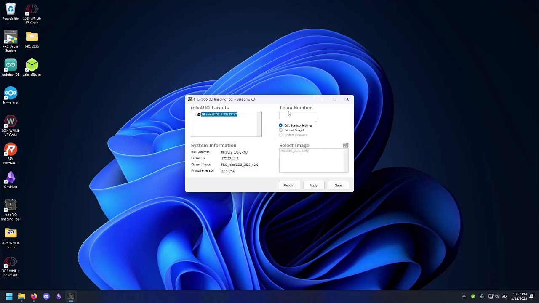Viewport: 539px width, 303px height.
Task: Click the Select Image list scrollbar
Action: 346,160
